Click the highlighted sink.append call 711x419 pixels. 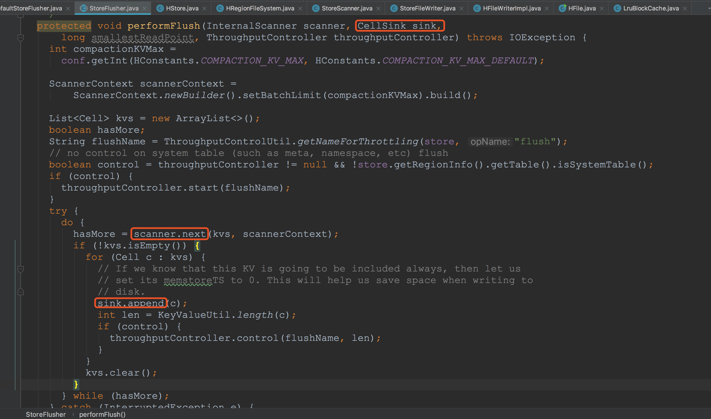131,303
